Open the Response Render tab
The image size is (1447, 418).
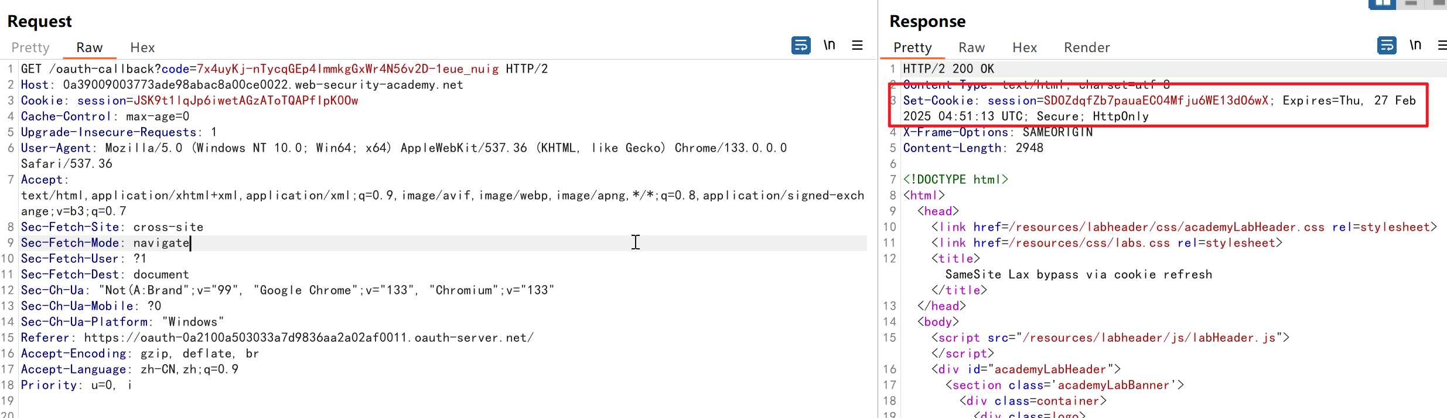point(1087,47)
